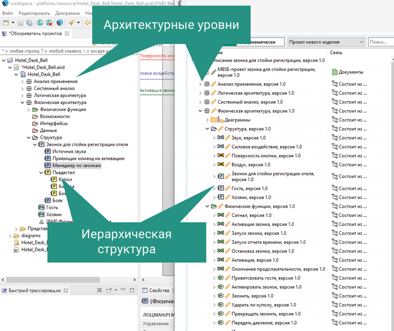Click the project explorer horizontal scrollbar
Screen dimensions: 394x331
tap(53, 280)
